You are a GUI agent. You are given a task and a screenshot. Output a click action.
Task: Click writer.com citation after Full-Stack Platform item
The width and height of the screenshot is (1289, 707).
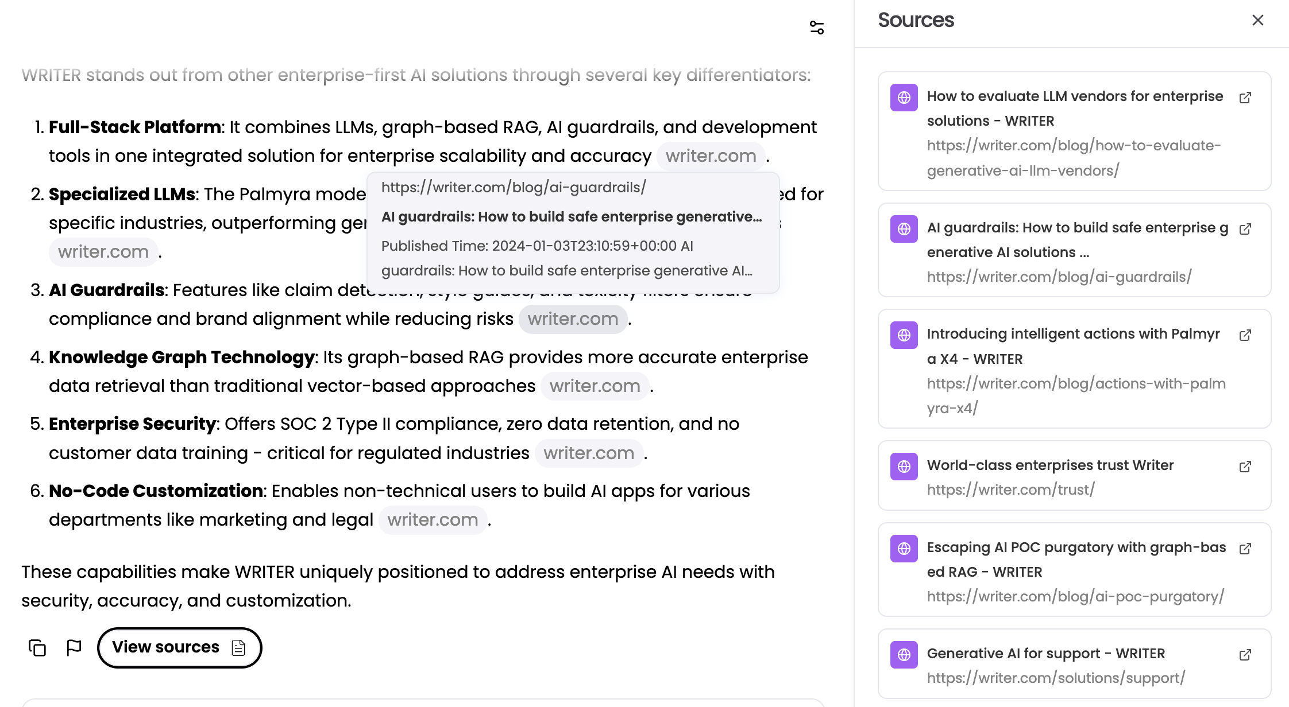pos(711,156)
